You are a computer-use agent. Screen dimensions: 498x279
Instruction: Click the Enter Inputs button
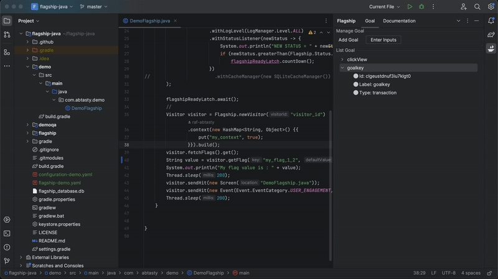tap(383, 40)
